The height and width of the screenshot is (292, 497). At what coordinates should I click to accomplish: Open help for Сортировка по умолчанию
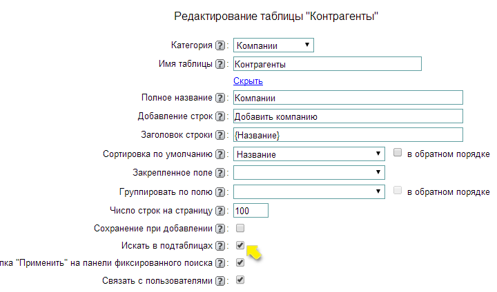tap(220, 154)
